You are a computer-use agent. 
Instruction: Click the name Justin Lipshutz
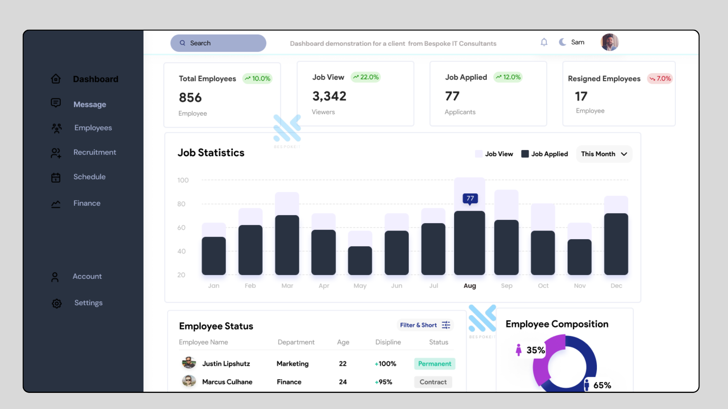pos(226,364)
